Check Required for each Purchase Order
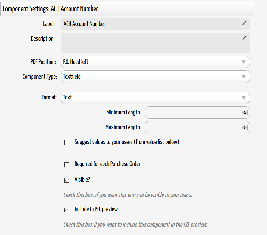 (67, 165)
